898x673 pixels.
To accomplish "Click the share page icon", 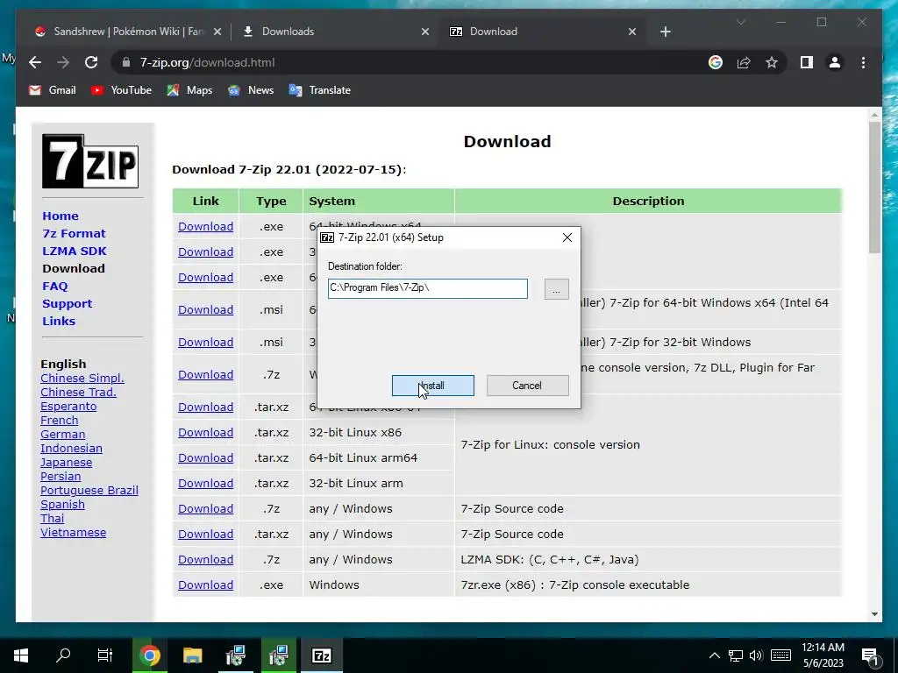I will coord(744,62).
